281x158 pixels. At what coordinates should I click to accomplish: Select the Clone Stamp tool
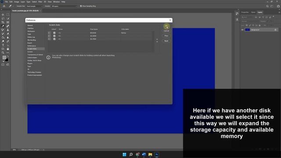pyautogui.click(x=8, y=30)
